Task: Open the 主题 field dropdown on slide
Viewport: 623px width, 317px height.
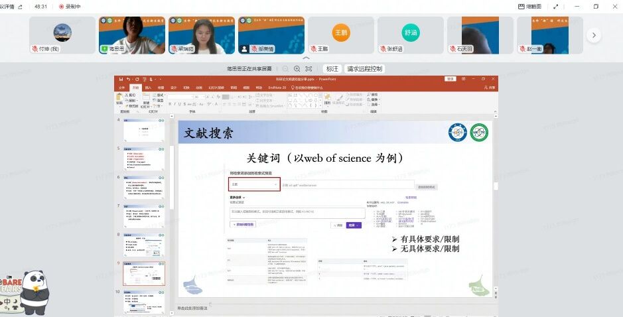Action: pos(253,185)
